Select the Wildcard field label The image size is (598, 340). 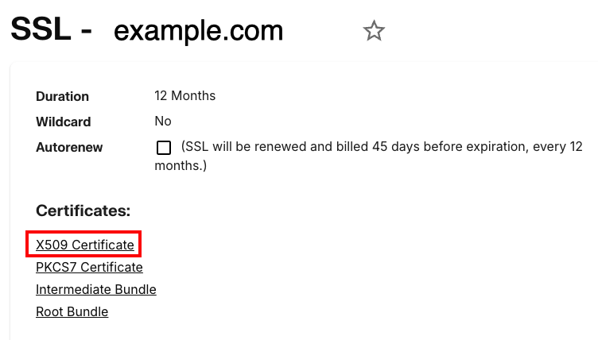(x=63, y=122)
